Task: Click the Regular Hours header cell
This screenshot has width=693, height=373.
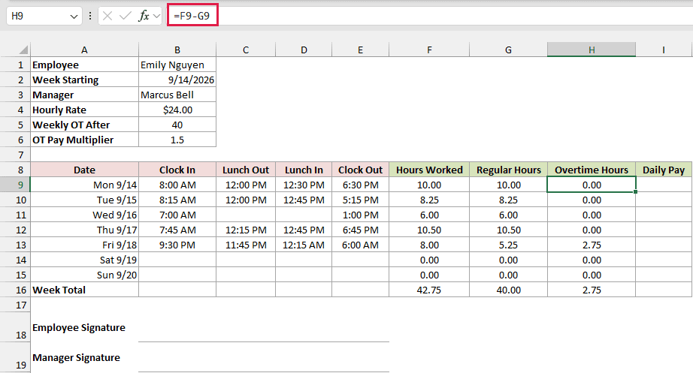Action: click(508, 170)
